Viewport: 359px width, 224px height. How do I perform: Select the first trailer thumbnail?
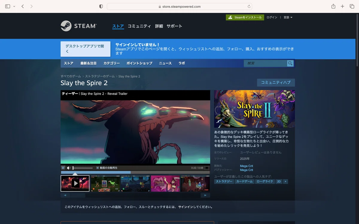75,183
